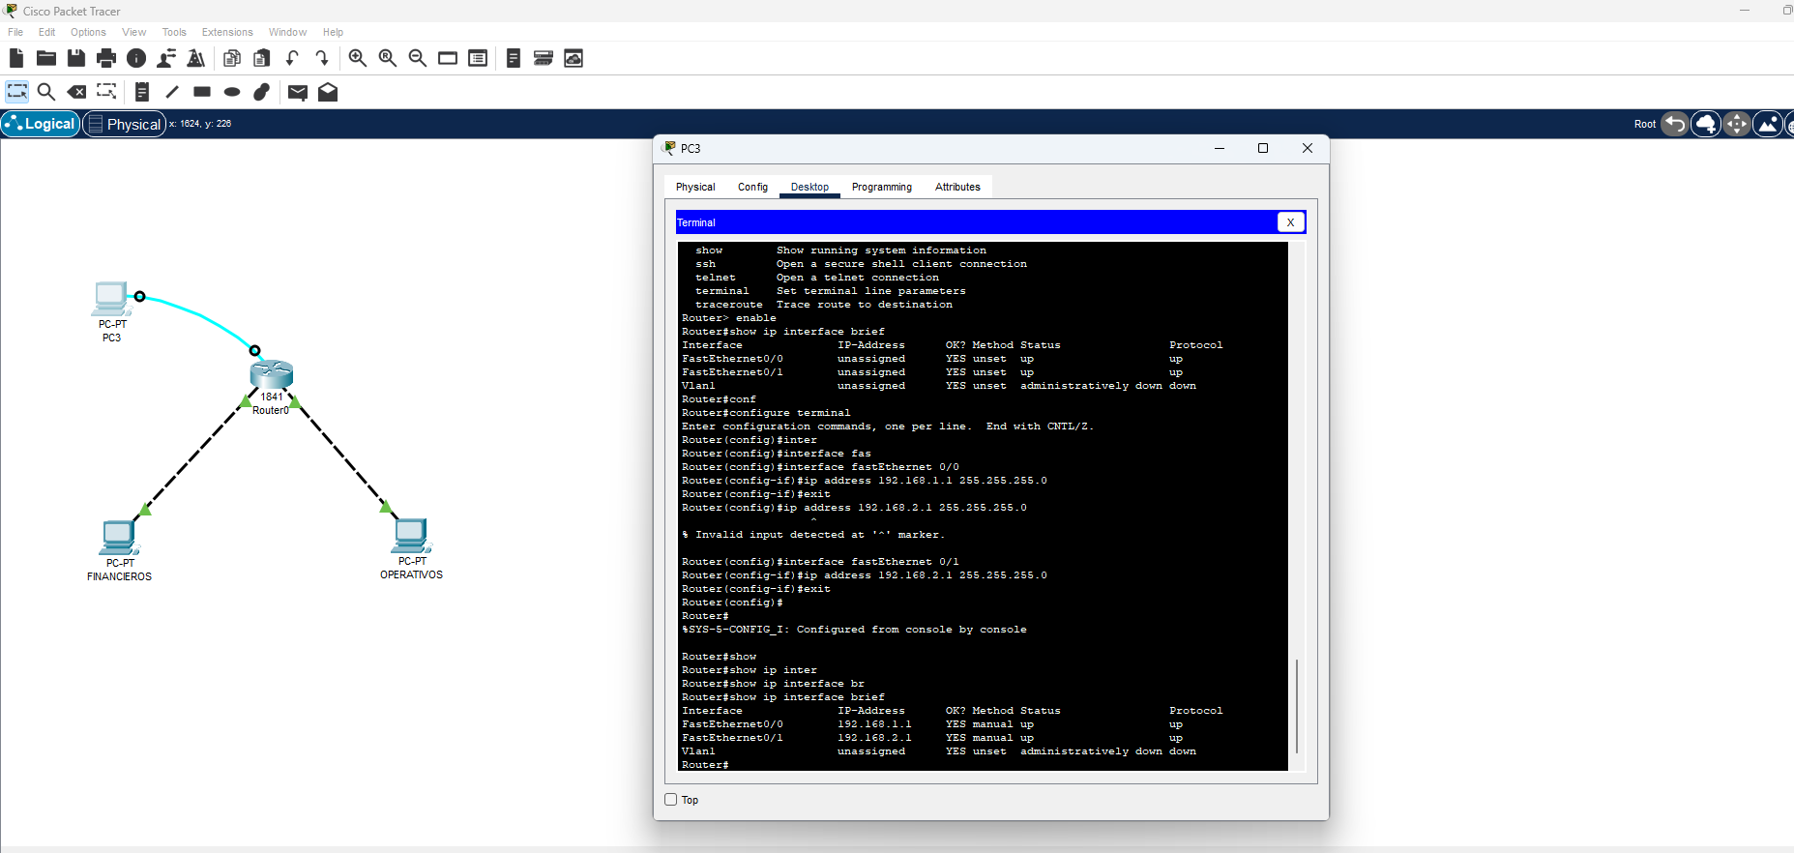Place a note with the Note tool
Screen dimensions: 1794x853
click(142, 92)
